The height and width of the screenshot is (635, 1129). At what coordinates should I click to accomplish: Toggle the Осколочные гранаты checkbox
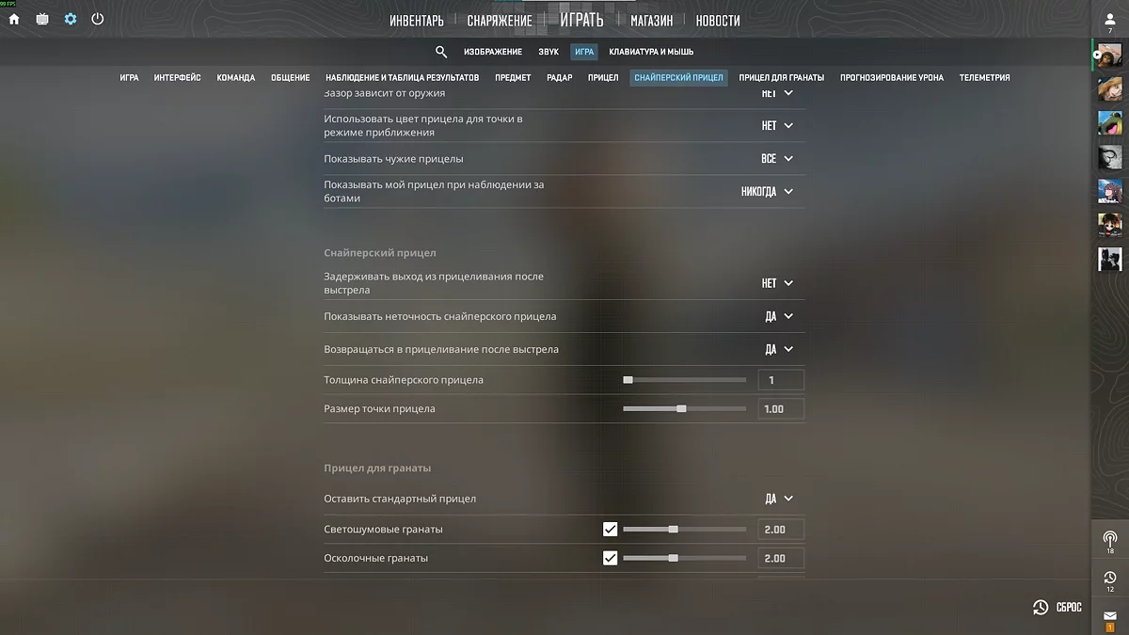point(611,558)
